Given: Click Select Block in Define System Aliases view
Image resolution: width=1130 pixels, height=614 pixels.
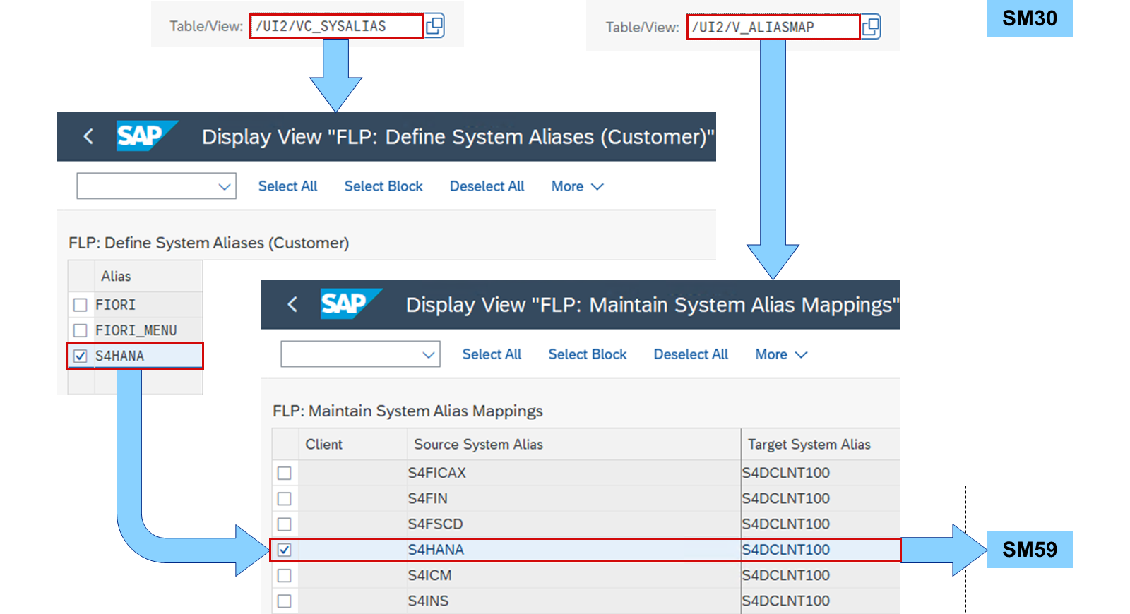Looking at the screenshot, I should (x=383, y=186).
